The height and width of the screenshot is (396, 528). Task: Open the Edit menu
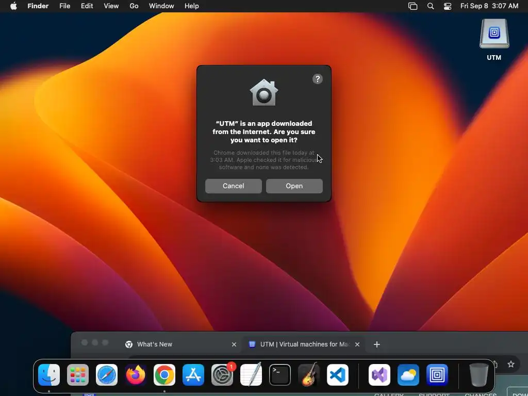(87, 6)
